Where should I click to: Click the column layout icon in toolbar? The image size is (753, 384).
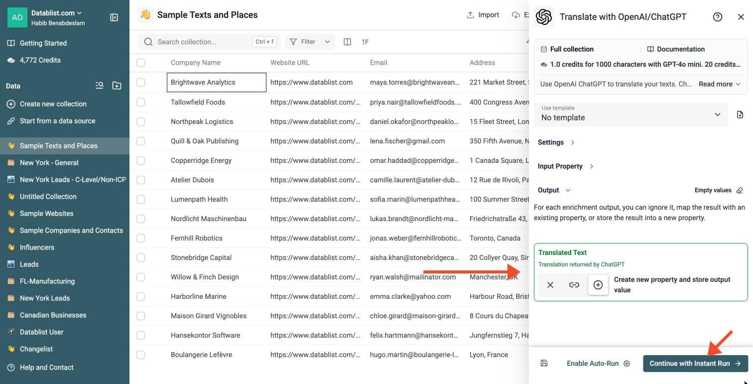tap(348, 42)
